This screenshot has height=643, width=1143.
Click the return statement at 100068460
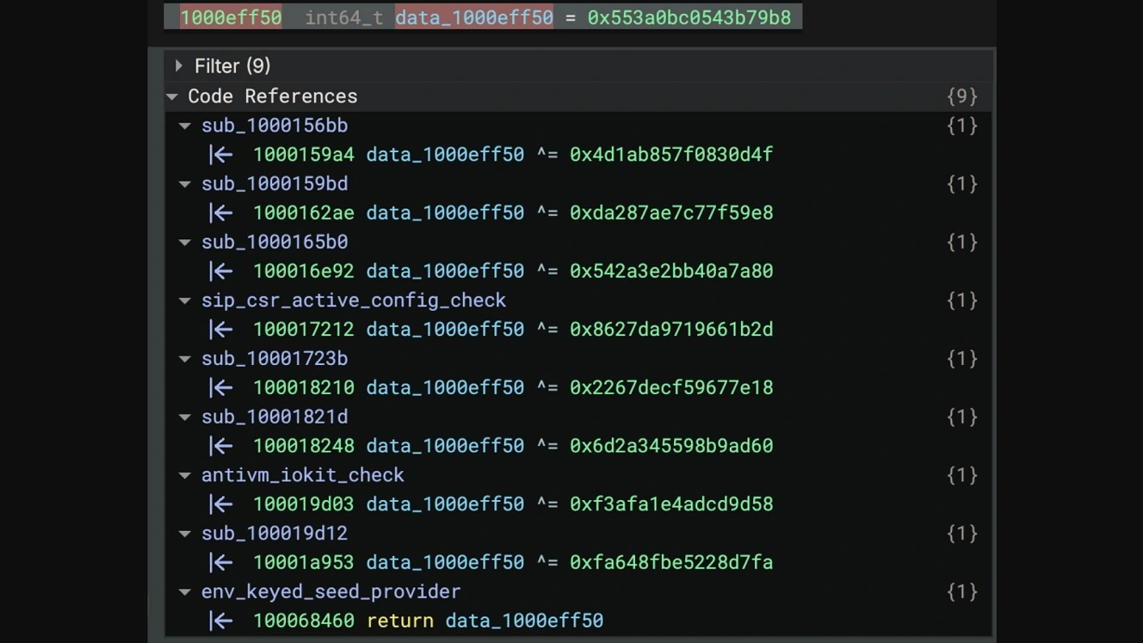[485, 621]
